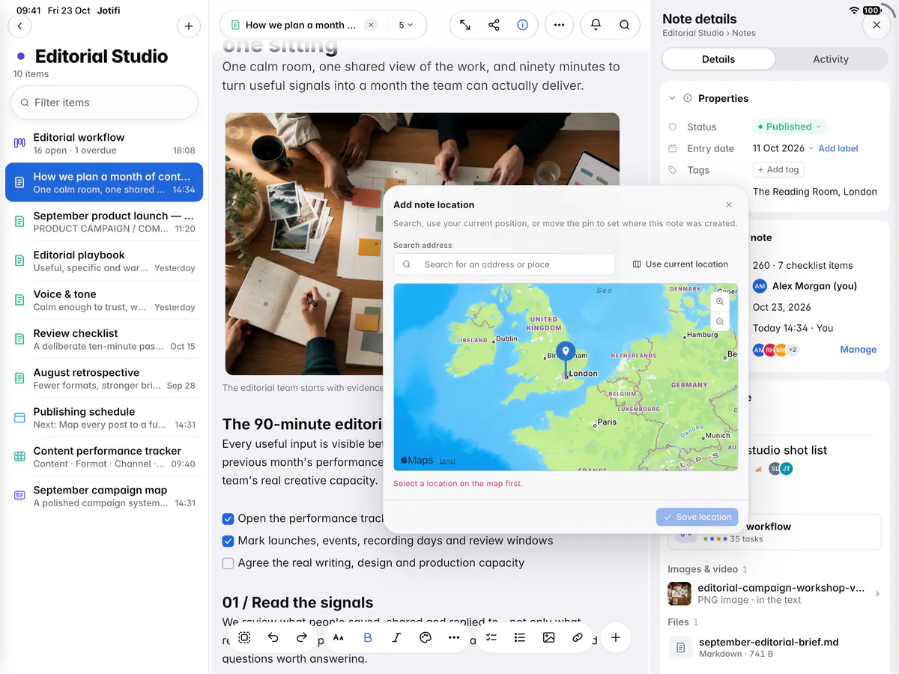
Task: Switch to the Activity tab
Action: [831, 59]
